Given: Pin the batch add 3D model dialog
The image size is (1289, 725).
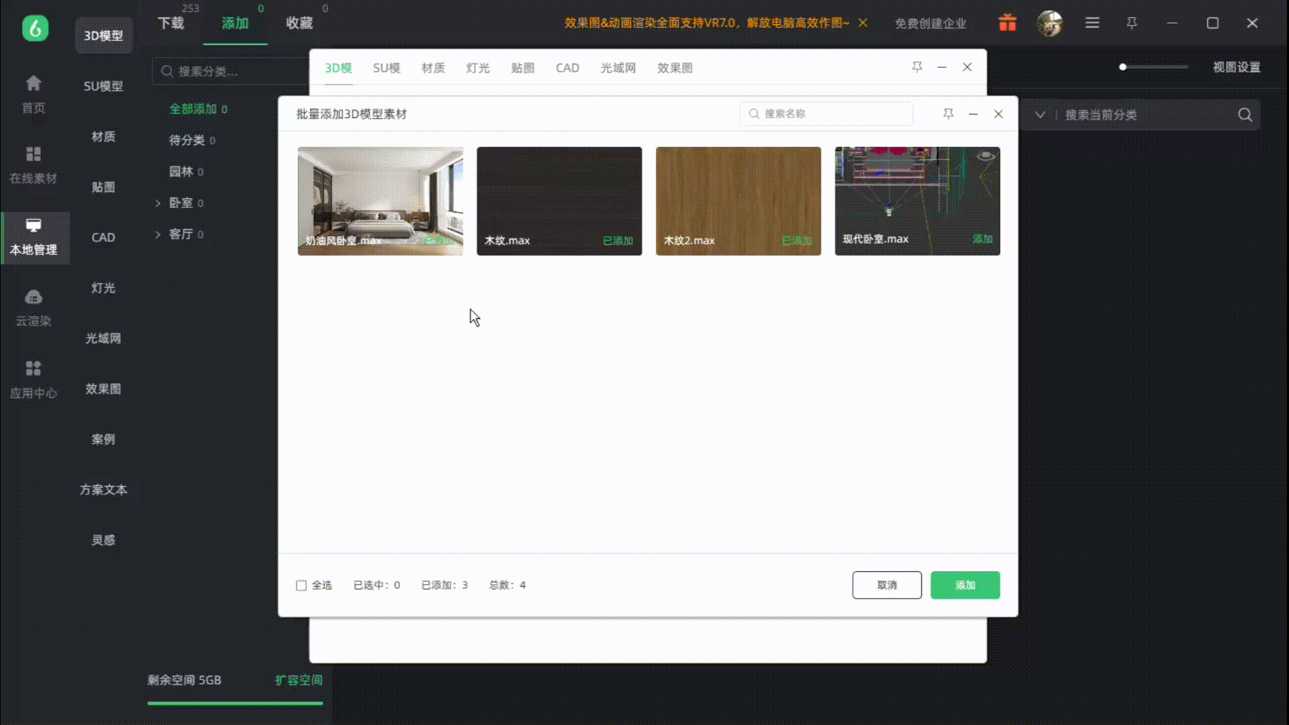Looking at the screenshot, I should click(948, 114).
